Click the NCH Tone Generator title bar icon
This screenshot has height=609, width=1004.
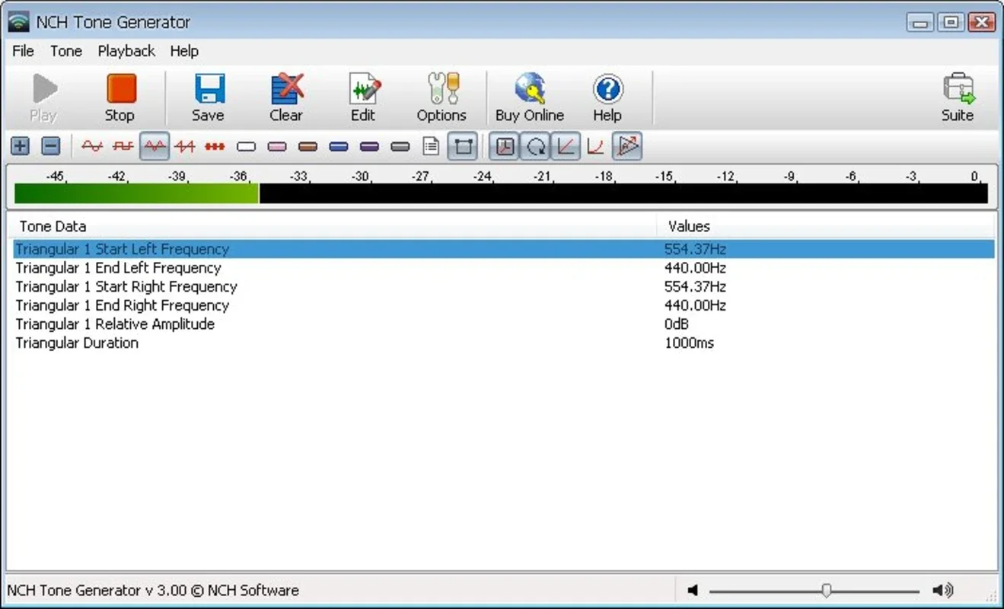coord(19,22)
